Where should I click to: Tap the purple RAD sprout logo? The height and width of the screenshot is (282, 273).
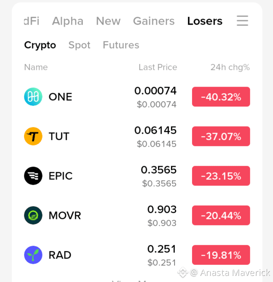tap(33, 255)
